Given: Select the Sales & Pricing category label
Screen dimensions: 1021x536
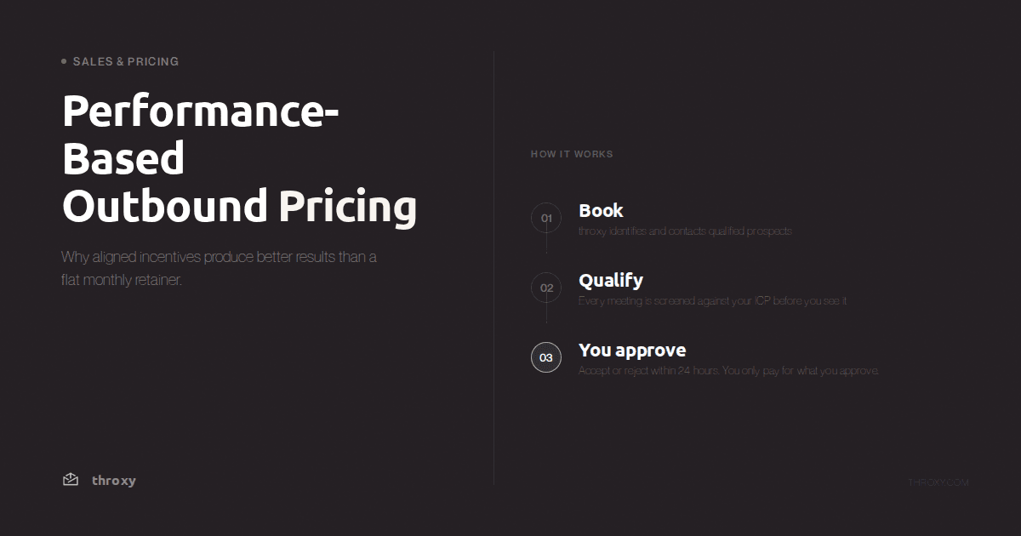Looking at the screenshot, I should (126, 61).
